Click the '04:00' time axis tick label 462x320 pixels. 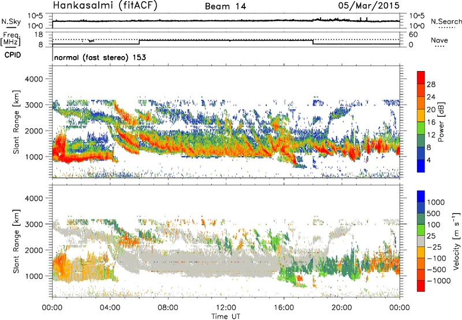(x=110, y=308)
